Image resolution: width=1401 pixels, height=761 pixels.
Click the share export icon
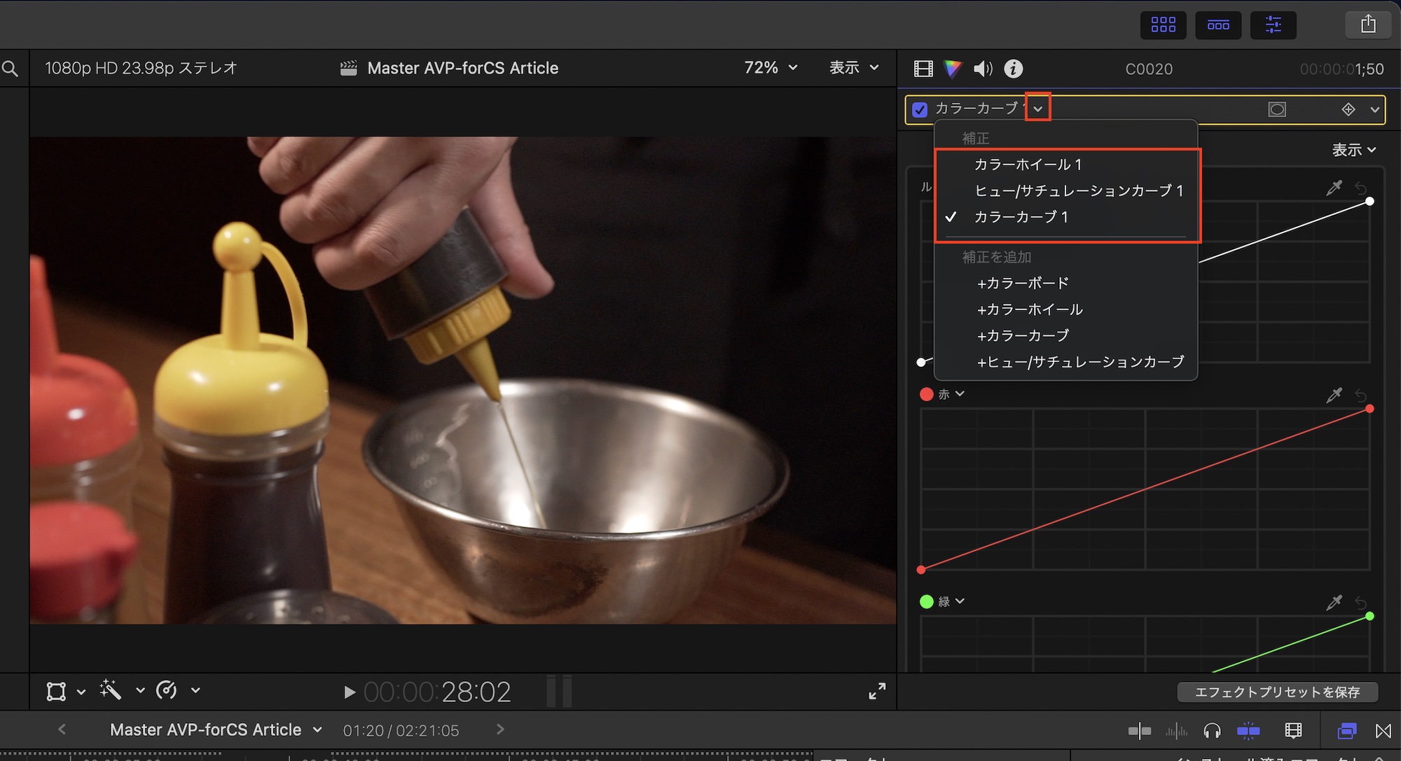point(1368,25)
